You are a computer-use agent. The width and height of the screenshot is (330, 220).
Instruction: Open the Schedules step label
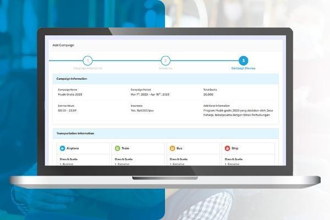(x=166, y=68)
